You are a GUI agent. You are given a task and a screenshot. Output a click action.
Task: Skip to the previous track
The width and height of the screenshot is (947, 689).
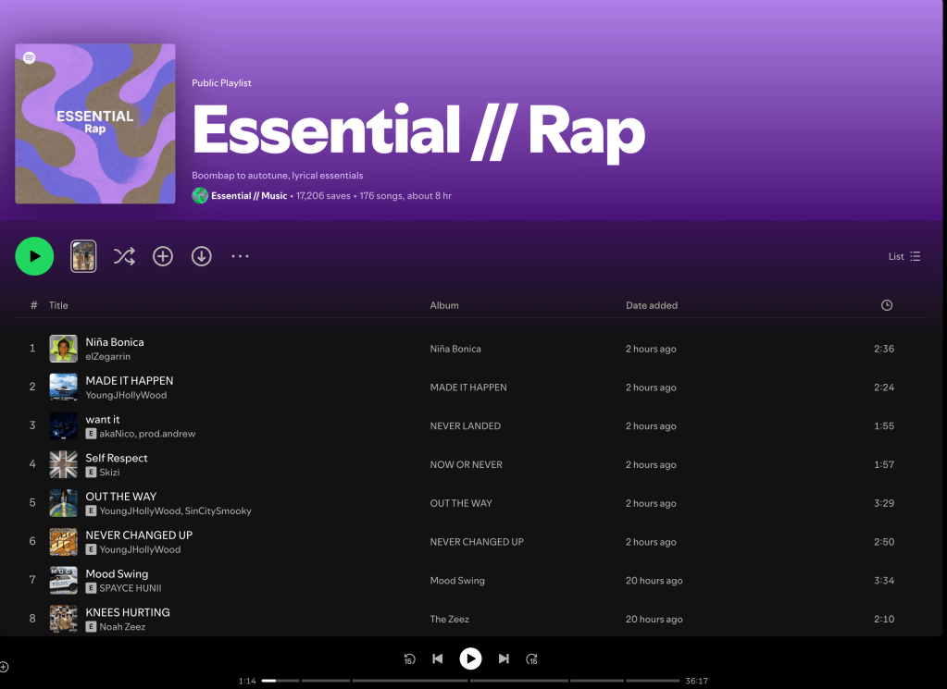[x=438, y=658]
